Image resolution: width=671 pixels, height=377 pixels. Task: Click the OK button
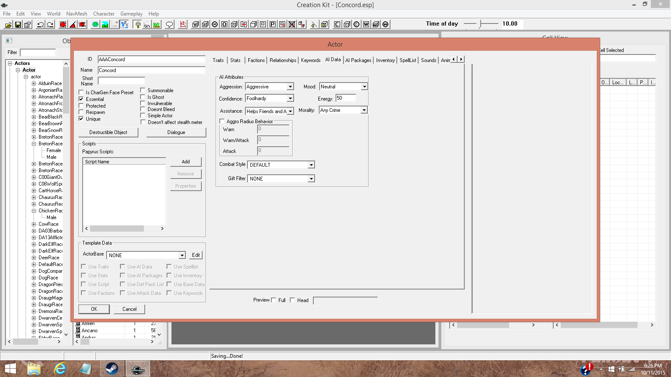pos(94,309)
